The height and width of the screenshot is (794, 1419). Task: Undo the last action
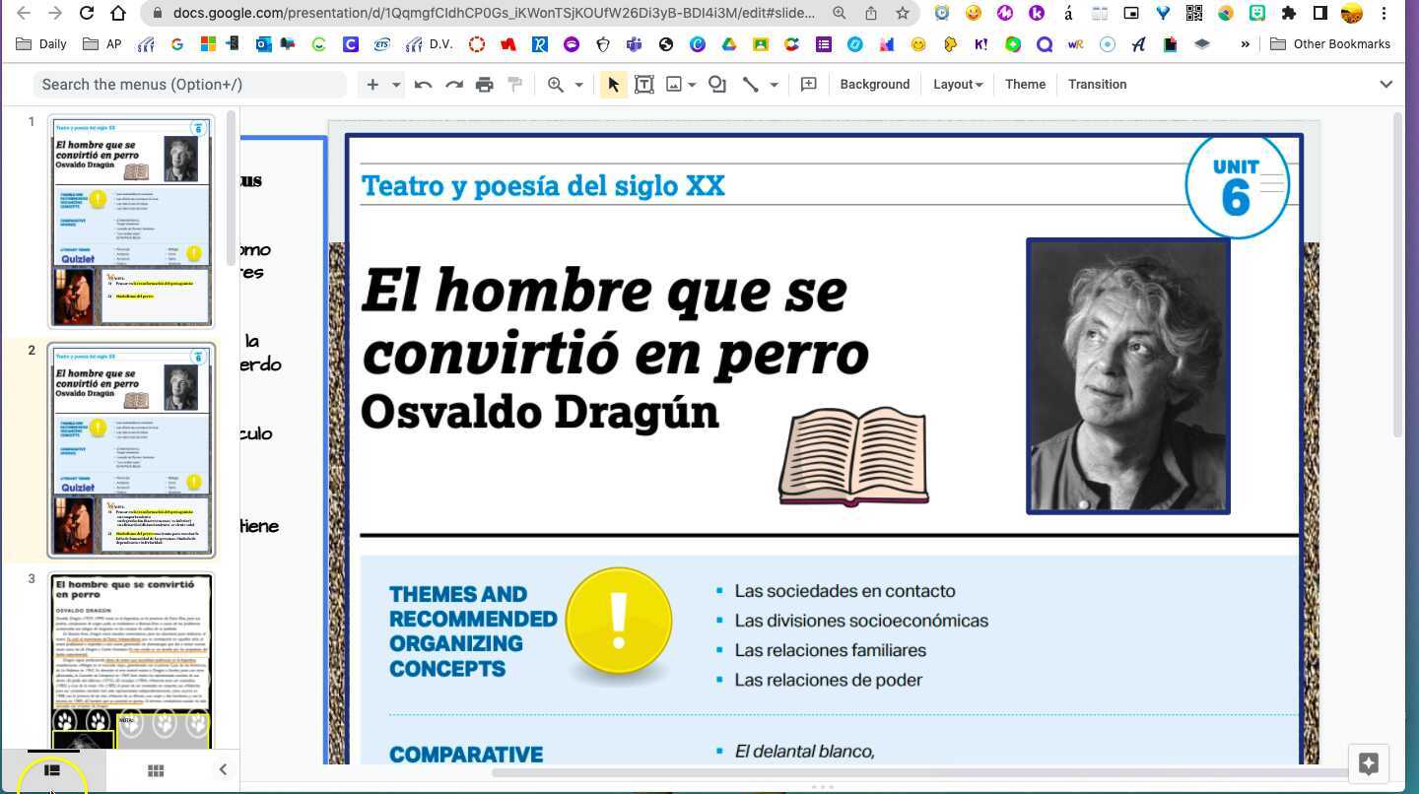tap(423, 84)
